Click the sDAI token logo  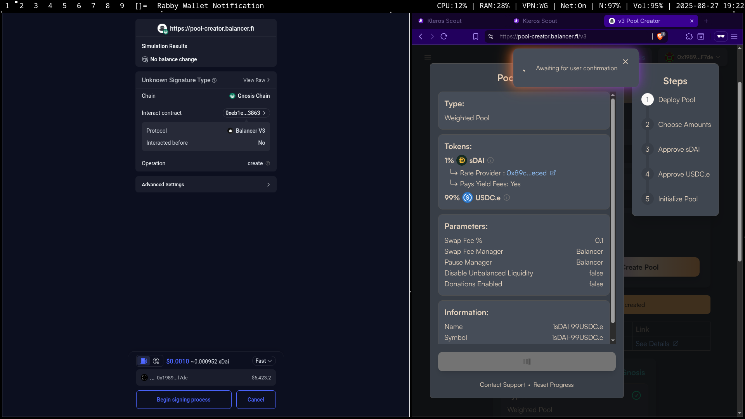[462, 160]
